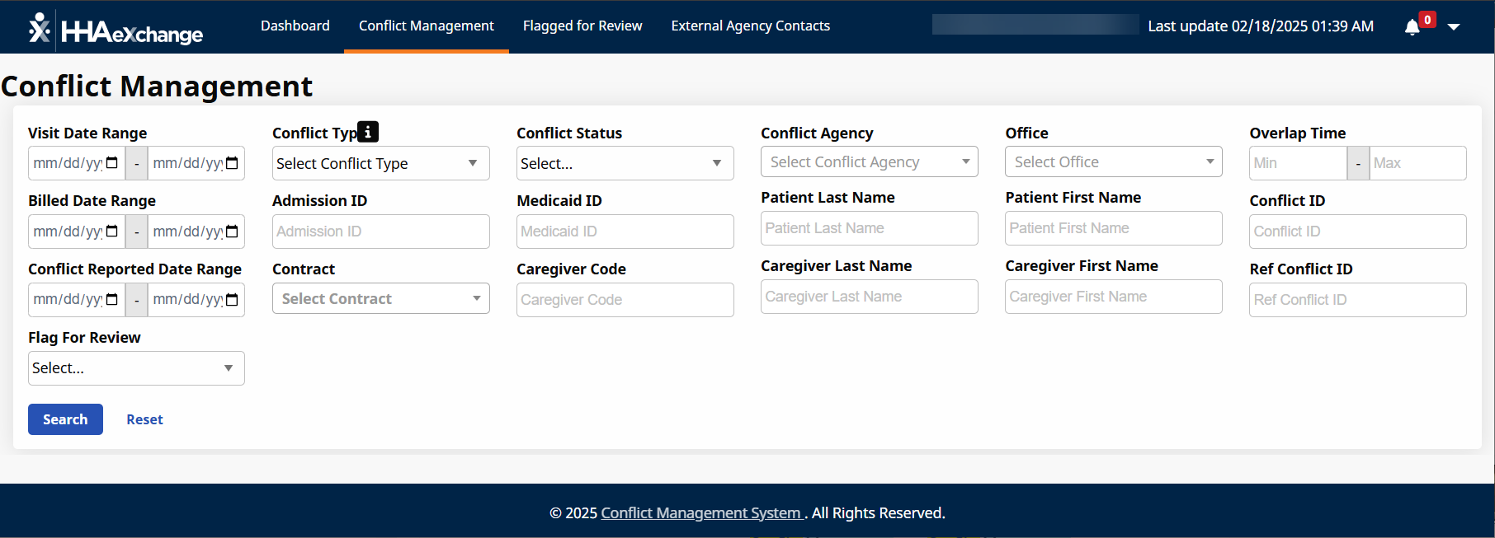Open Conflict Reported end date calendar picker
Screen dimensions: 1495x538
click(232, 299)
